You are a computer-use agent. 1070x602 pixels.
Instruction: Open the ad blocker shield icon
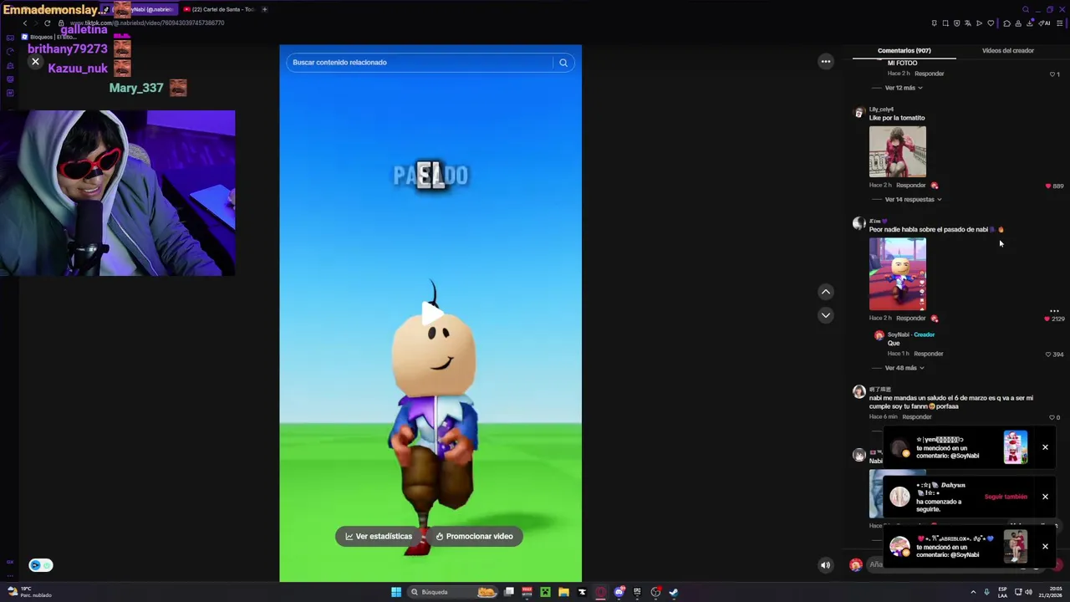[956, 23]
